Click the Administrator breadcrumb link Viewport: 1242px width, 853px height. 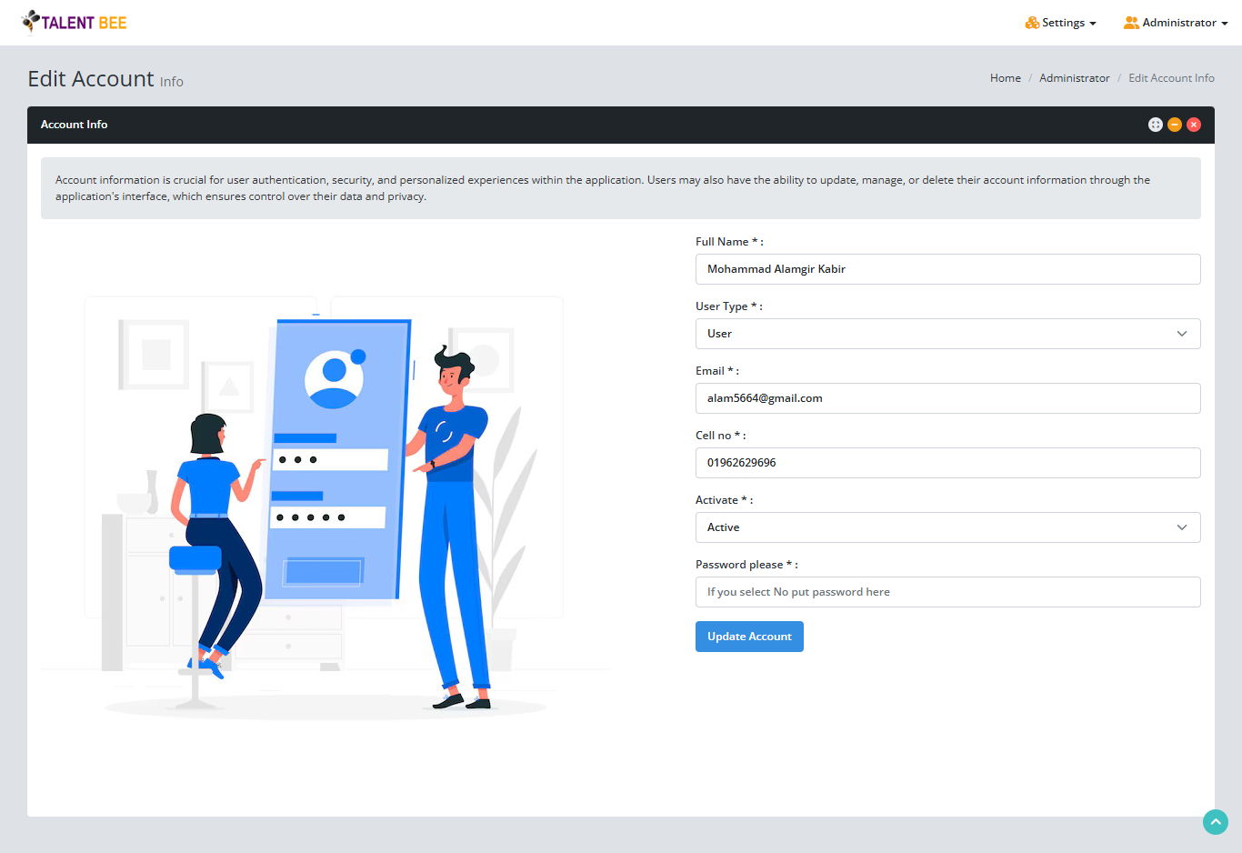tap(1074, 78)
